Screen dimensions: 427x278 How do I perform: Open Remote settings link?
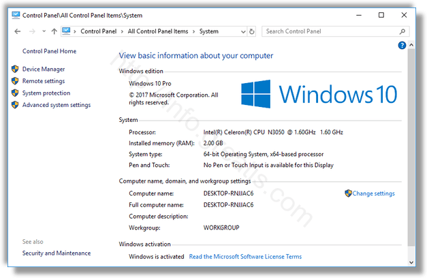[x=44, y=81]
